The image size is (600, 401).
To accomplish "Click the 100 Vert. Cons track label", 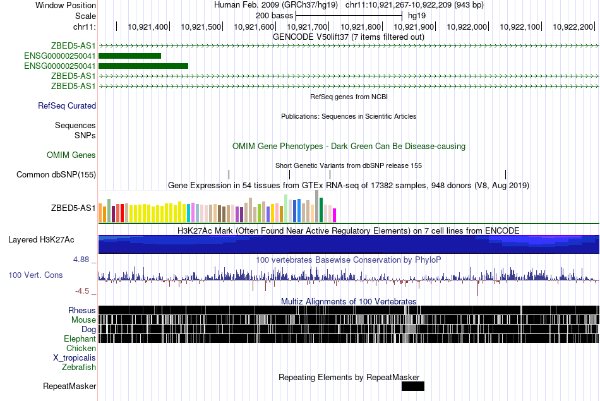I will [35, 275].
